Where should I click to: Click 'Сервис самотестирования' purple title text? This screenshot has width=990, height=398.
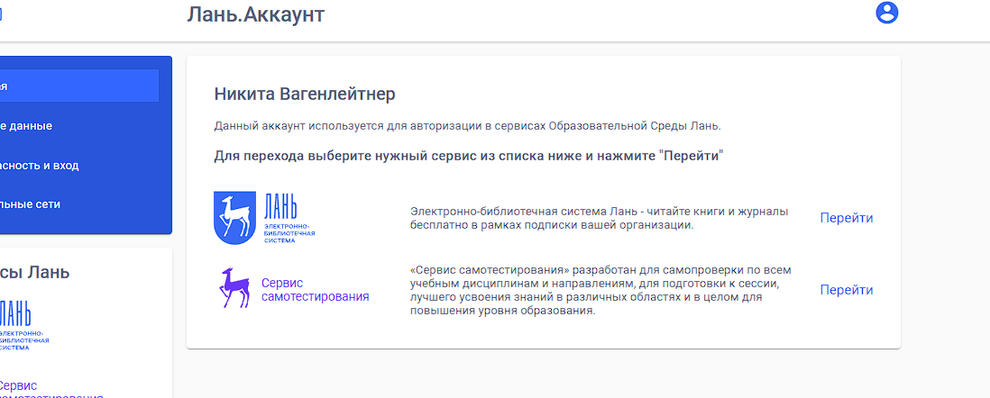(315, 290)
